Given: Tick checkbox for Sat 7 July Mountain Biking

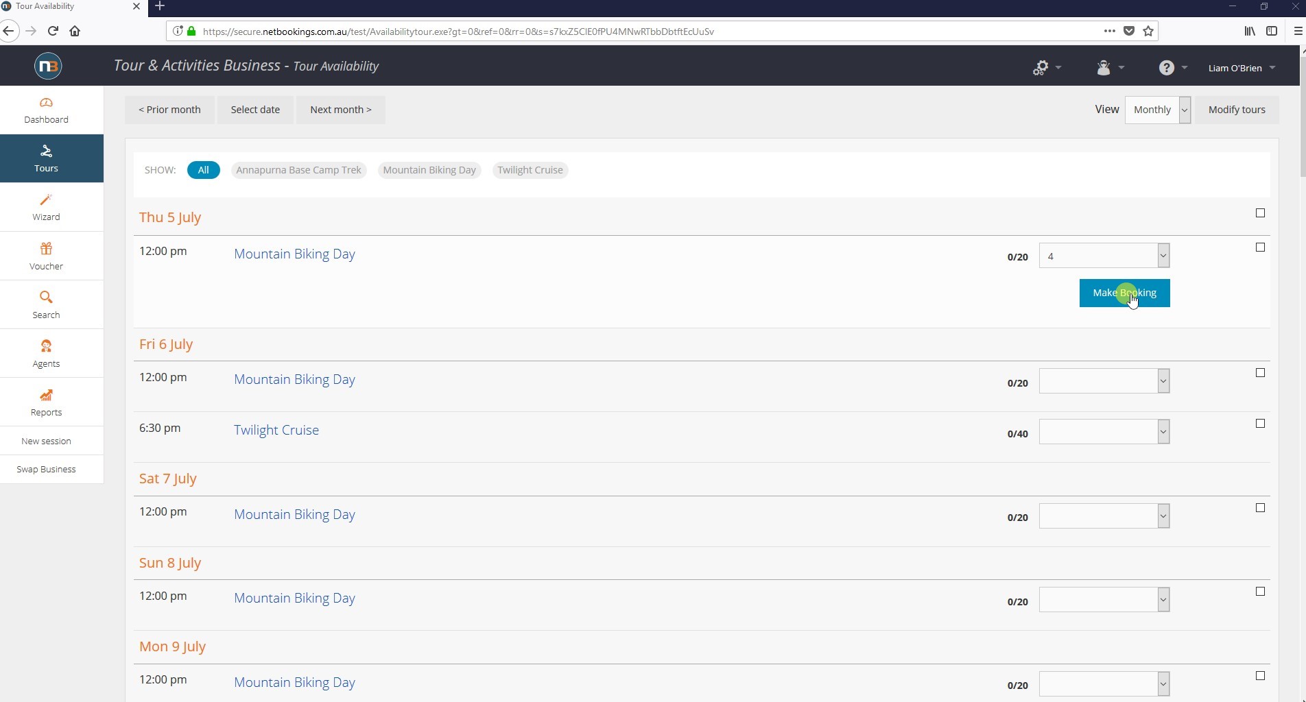Looking at the screenshot, I should tap(1260, 508).
